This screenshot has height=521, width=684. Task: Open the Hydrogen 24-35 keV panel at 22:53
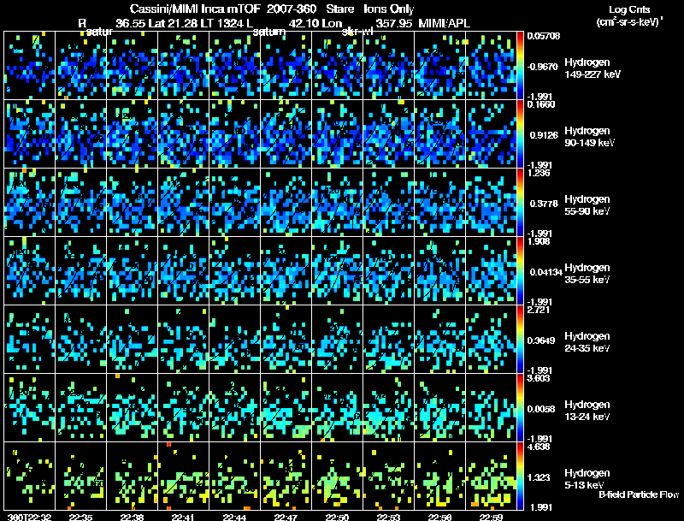(388, 339)
